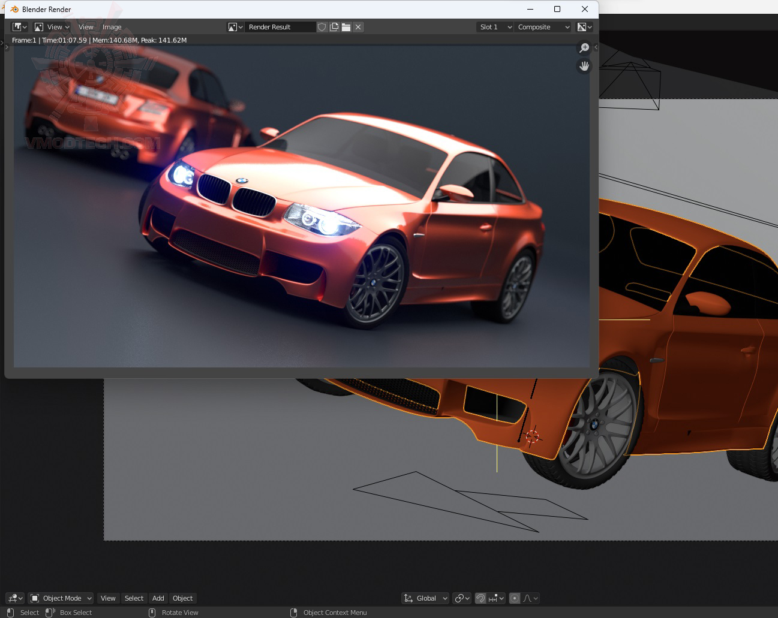
Task: Activate the zoom magnifier gizmo
Action: [x=584, y=48]
